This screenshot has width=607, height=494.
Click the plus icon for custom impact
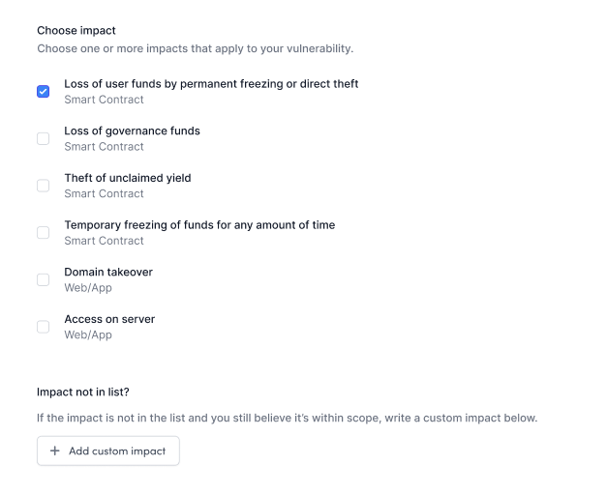(x=55, y=451)
